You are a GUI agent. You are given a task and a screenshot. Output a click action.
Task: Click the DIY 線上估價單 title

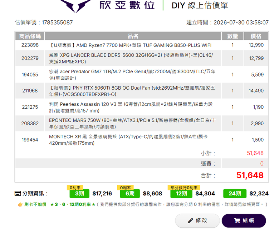pos(200,5)
